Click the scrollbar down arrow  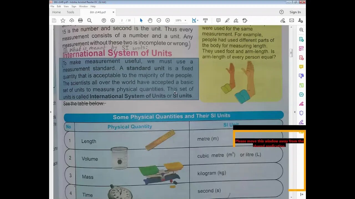tap(291, 197)
